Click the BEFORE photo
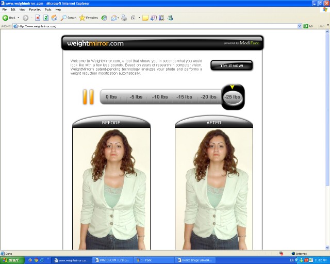Screen dimensions: 330x264 click(111, 189)
